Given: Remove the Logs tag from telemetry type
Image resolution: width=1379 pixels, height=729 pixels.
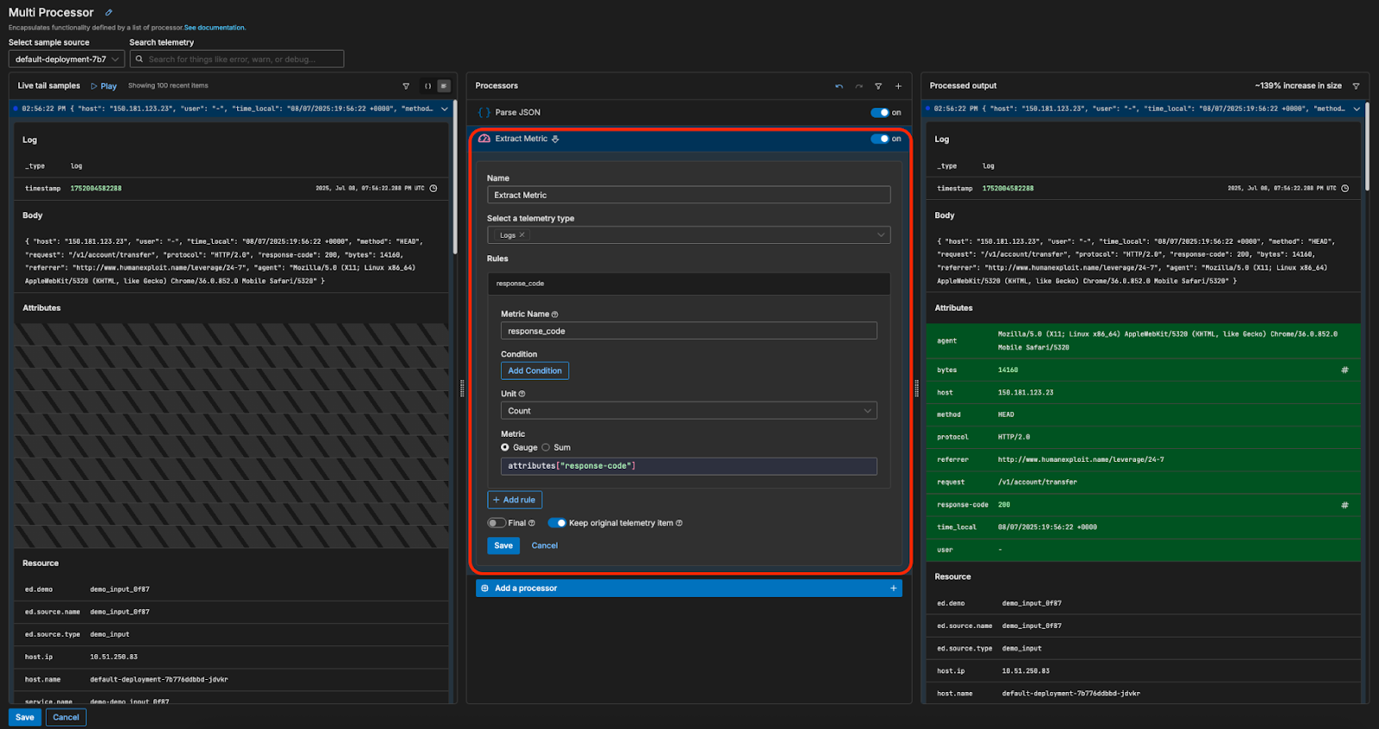Looking at the screenshot, I should pos(522,235).
